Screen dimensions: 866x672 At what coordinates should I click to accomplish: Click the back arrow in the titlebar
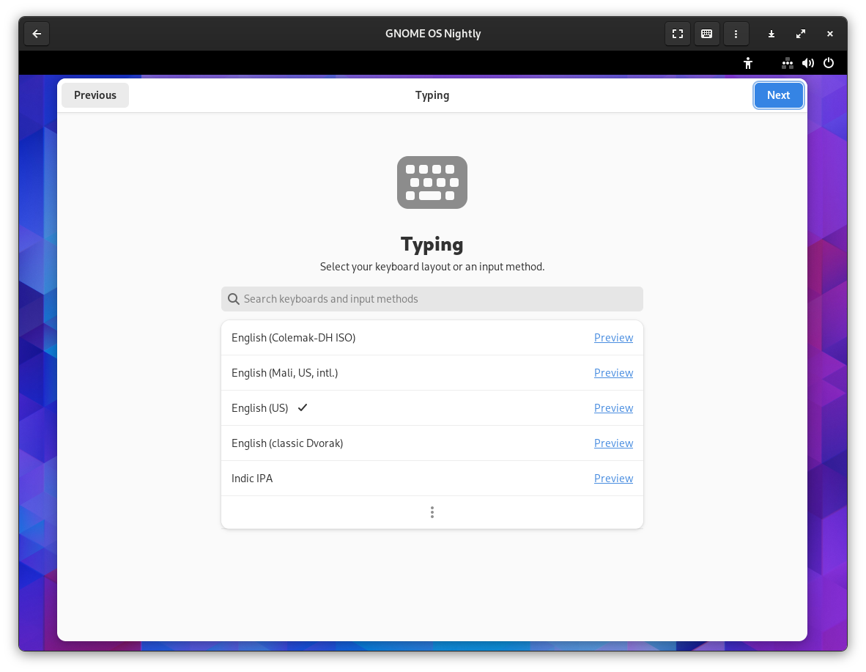coord(37,34)
